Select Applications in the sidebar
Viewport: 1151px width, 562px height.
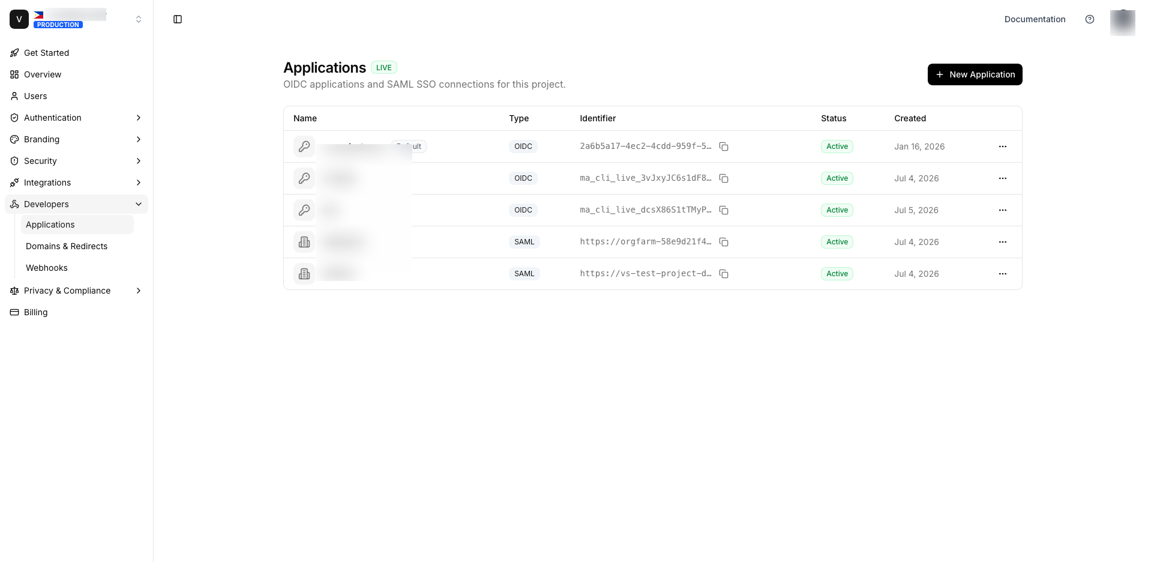pyautogui.click(x=77, y=225)
